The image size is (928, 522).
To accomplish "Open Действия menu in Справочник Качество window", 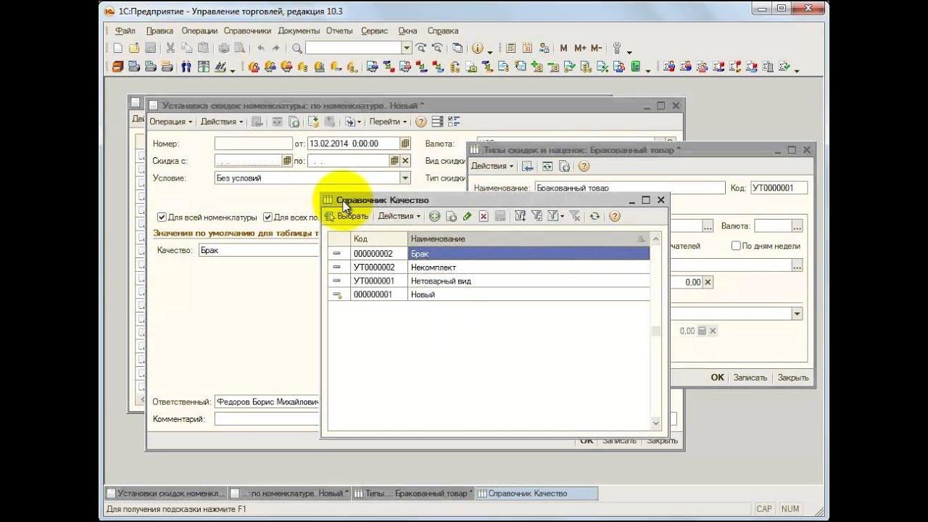I will (399, 216).
